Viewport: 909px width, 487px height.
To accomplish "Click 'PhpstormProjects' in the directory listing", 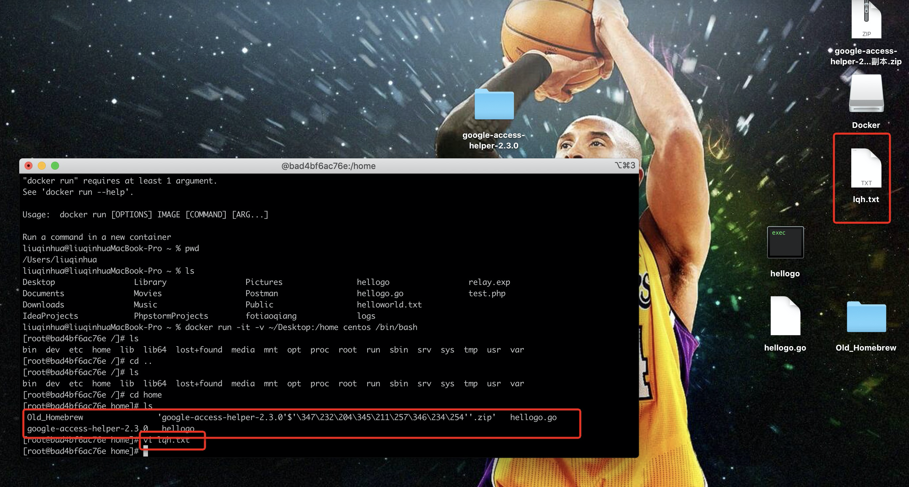I will tap(171, 316).
